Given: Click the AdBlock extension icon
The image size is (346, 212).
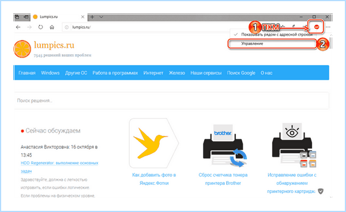Looking at the screenshot, I should [x=317, y=27].
